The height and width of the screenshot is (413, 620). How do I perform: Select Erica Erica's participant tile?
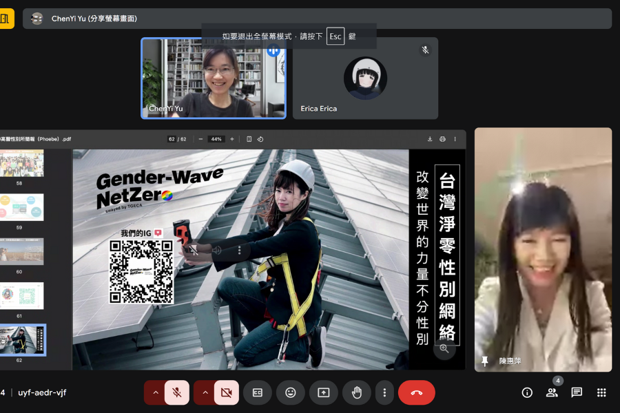tap(365, 78)
